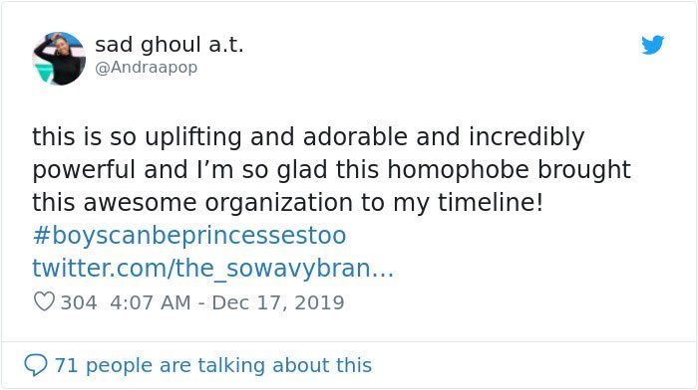Like the tweet with the heart icon

[44, 302]
